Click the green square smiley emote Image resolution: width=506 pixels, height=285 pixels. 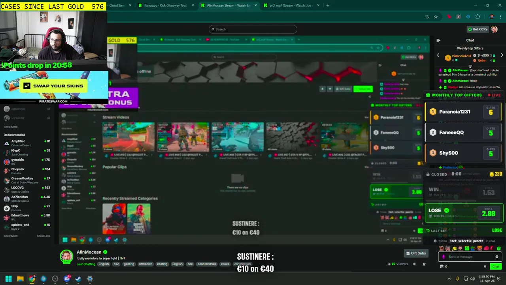click(467, 248)
